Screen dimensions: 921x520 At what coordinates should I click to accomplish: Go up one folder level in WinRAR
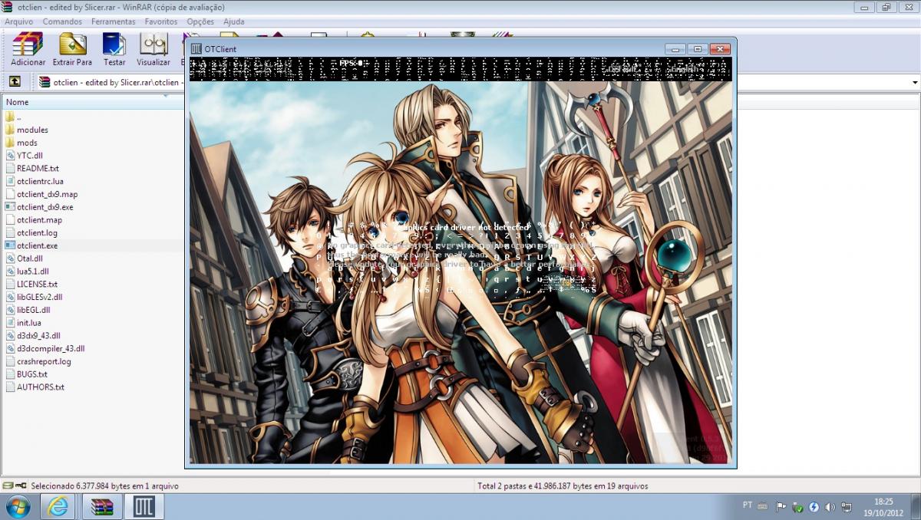point(15,82)
